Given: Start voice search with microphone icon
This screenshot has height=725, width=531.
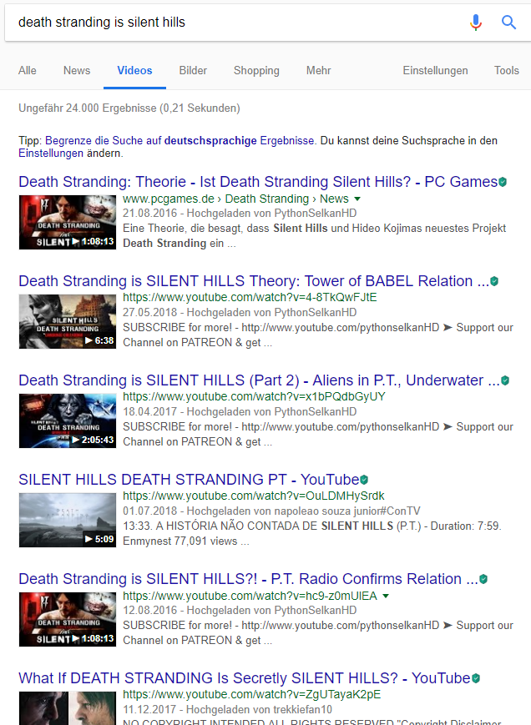Looking at the screenshot, I should (476, 23).
